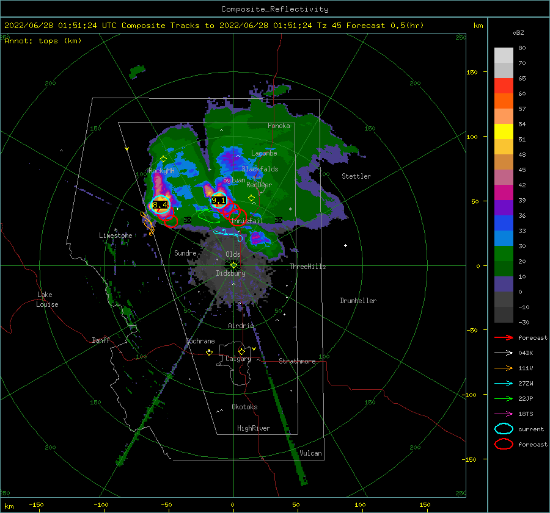Viewport: 550px width, 513px height.
Task: Select the magenta 18TS arrow in legend
Action: pos(504,414)
